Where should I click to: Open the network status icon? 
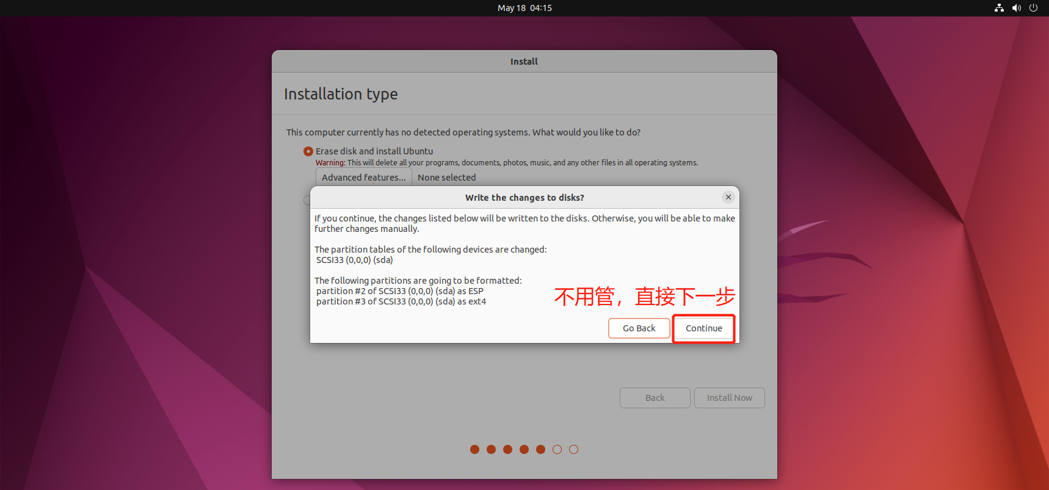[999, 8]
